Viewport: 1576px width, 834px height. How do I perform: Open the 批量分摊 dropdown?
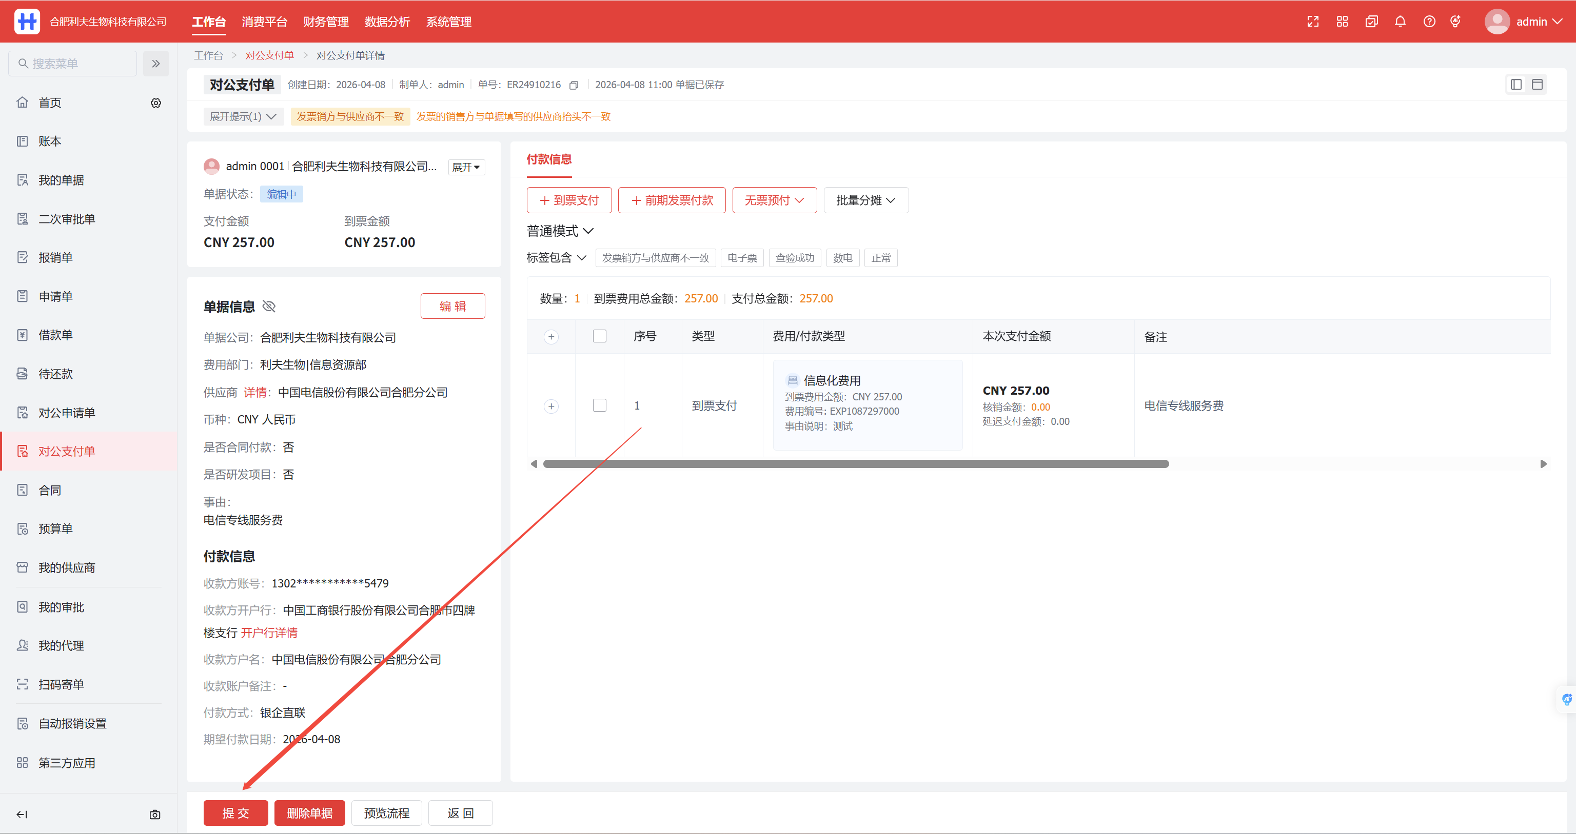(x=865, y=200)
